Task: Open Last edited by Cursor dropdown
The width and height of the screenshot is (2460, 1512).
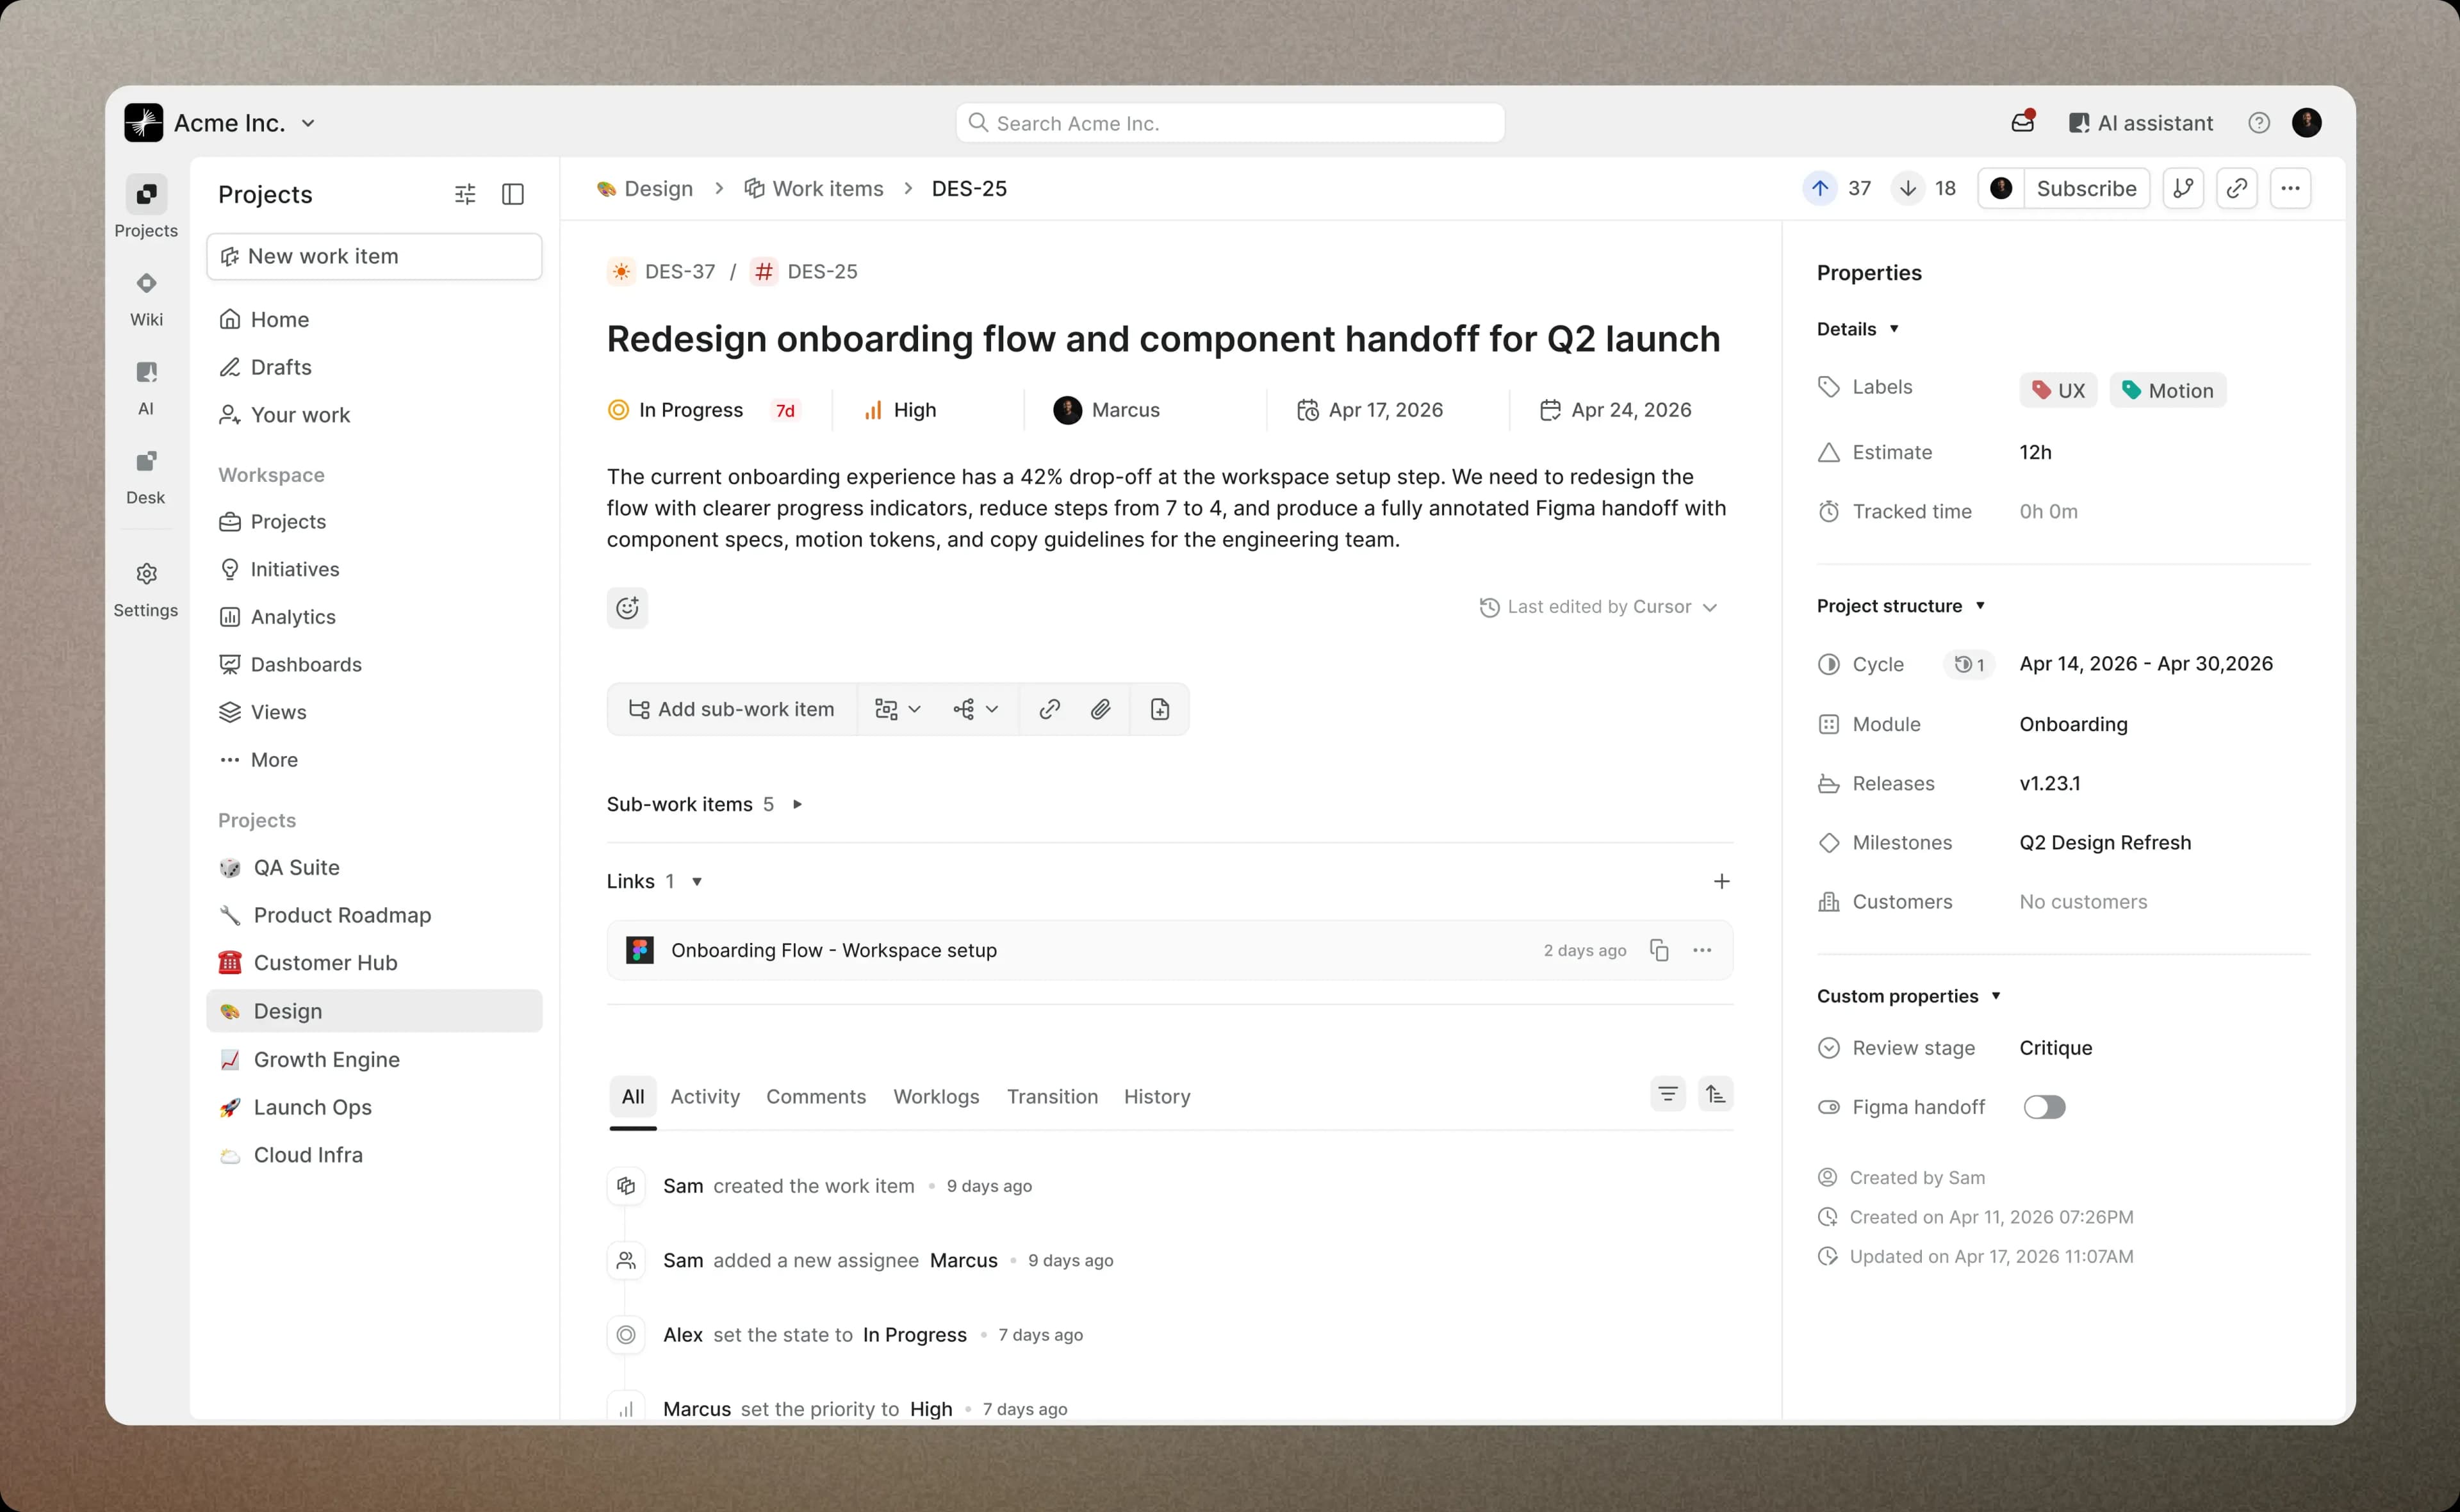Action: click(x=1598, y=607)
